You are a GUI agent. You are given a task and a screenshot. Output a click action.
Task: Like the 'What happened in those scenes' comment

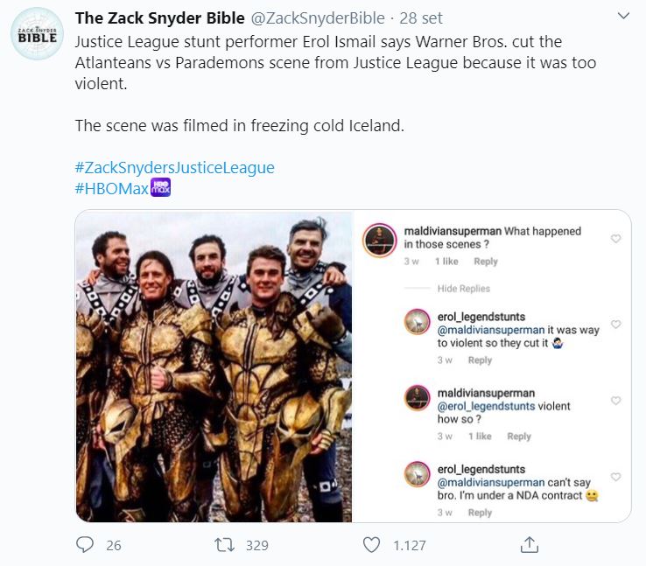click(x=615, y=238)
